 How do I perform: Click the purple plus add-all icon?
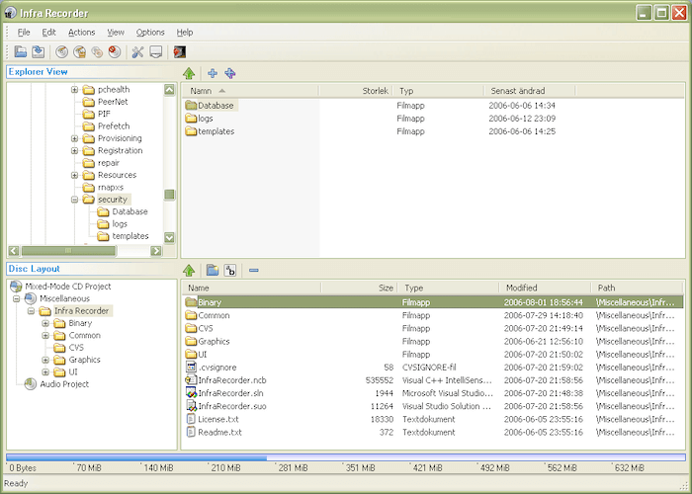(230, 73)
